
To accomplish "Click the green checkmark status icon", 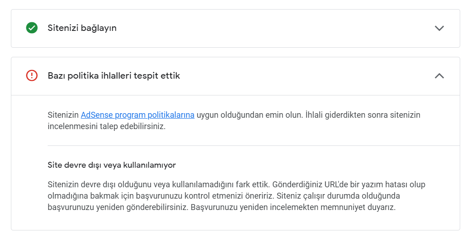I will click(x=32, y=28).
